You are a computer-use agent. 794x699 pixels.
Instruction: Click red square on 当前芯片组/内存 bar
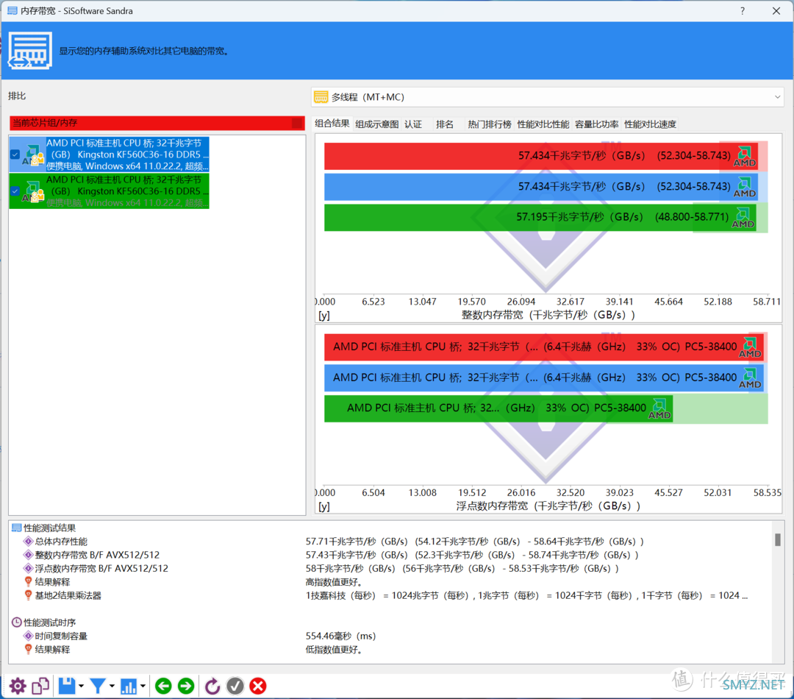[x=297, y=123]
